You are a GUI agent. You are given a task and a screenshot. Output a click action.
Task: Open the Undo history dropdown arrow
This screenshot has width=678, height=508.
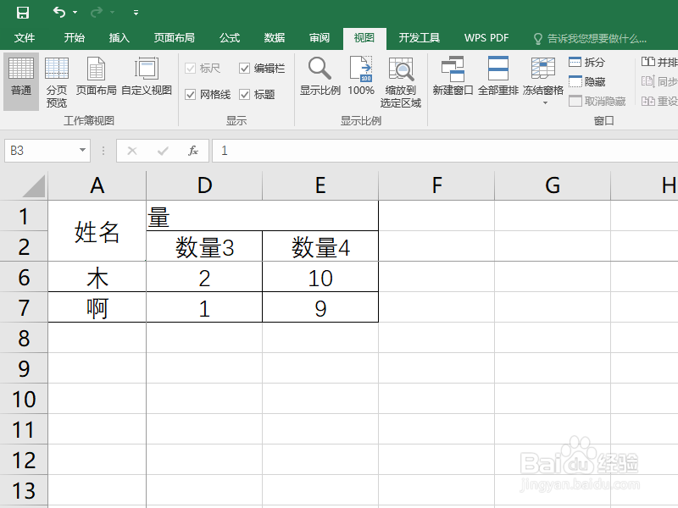tap(75, 13)
